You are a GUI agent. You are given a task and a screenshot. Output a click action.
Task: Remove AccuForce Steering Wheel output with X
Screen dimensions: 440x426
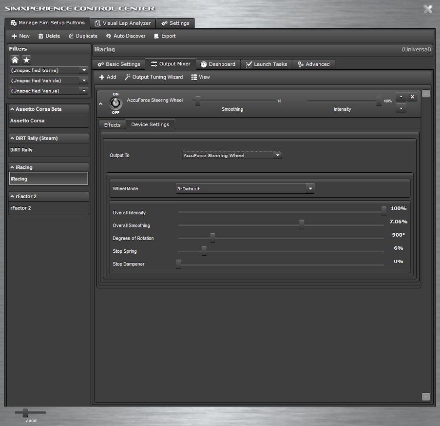(x=413, y=97)
